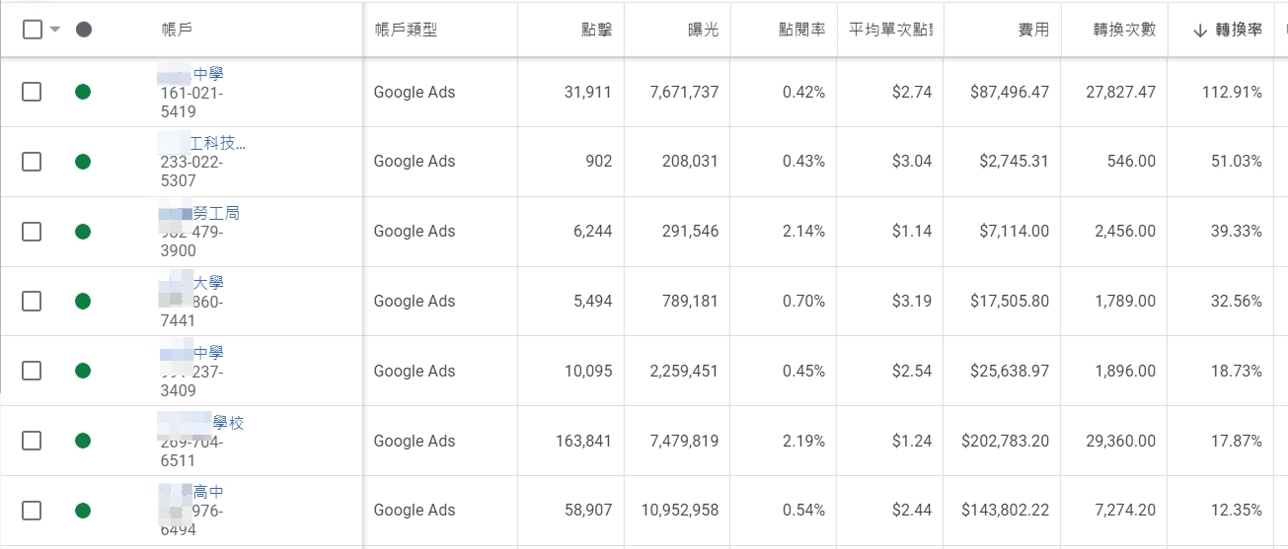Open the 勞工局 account link
The height and width of the screenshot is (549, 1288).
[216, 213]
